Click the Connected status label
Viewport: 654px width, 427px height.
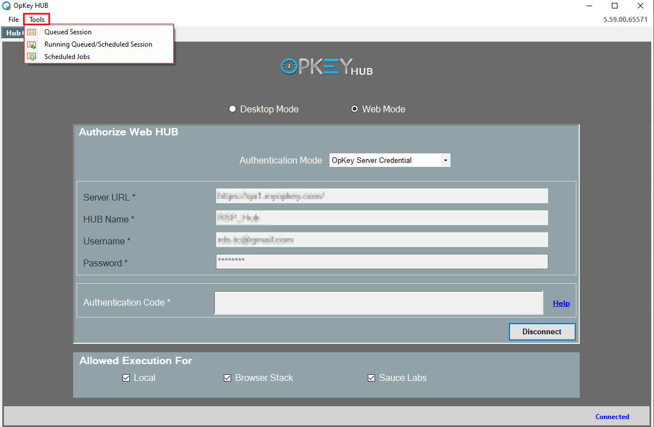click(x=612, y=417)
